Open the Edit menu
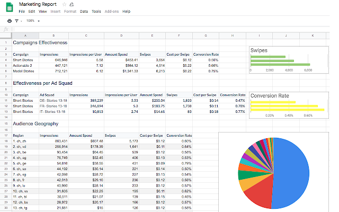 pos(32,12)
